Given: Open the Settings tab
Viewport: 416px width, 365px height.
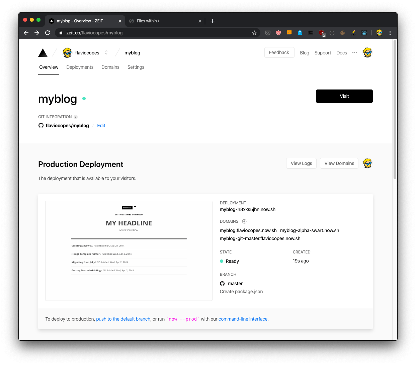Looking at the screenshot, I should (x=136, y=67).
